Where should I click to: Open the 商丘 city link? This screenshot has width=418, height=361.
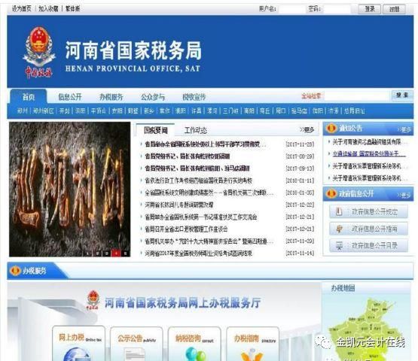264,111
